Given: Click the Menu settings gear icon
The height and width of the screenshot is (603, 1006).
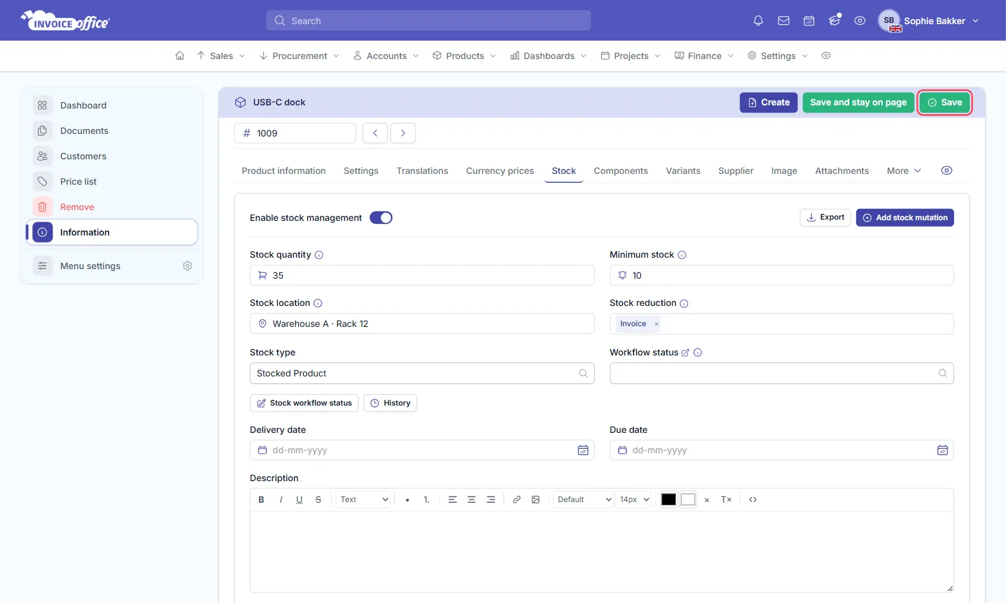Looking at the screenshot, I should coord(187,266).
